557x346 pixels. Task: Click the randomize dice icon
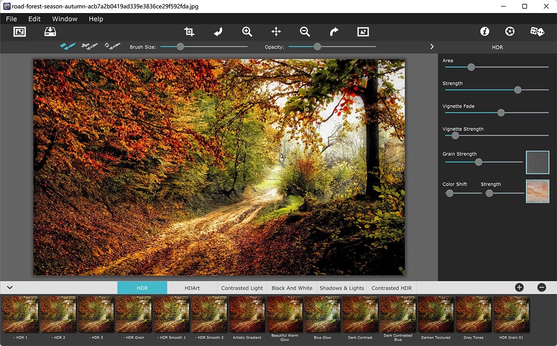[x=537, y=31]
